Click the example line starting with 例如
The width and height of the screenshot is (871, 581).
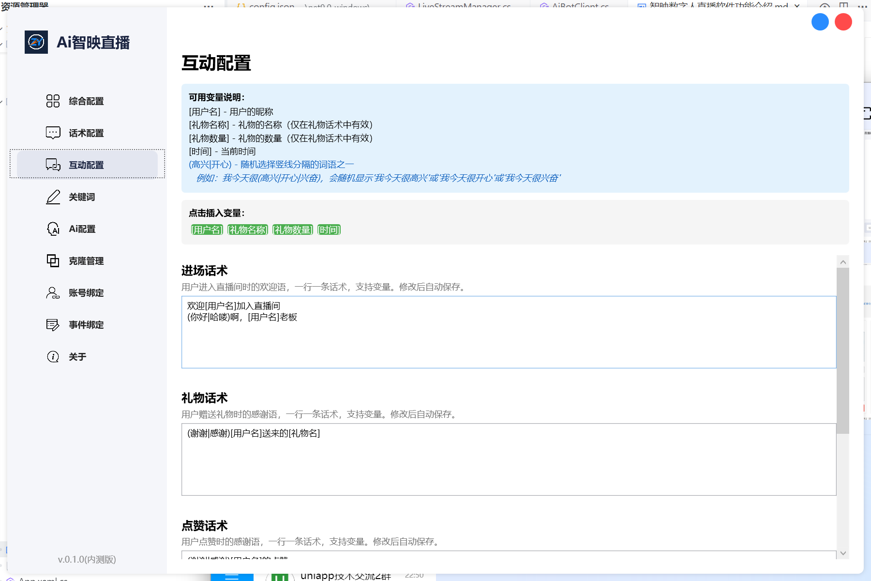[x=378, y=178]
